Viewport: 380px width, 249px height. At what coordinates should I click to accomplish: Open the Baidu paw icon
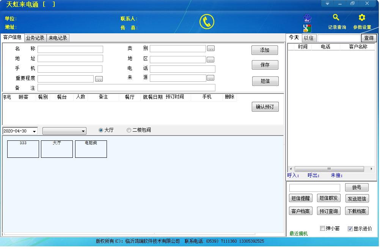(x=307, y=18)
